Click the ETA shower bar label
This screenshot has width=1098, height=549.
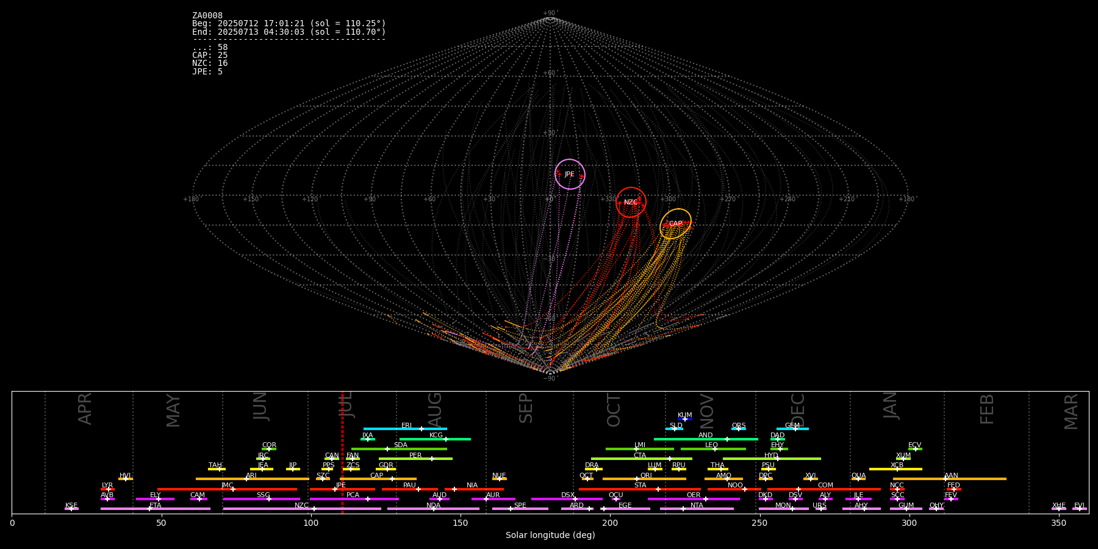click(156, 506)
